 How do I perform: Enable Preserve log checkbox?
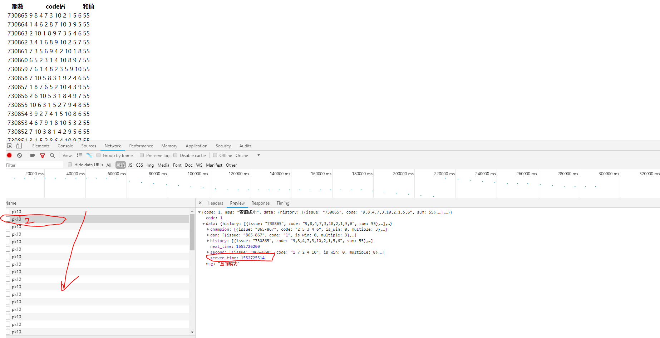coord(142,155)
